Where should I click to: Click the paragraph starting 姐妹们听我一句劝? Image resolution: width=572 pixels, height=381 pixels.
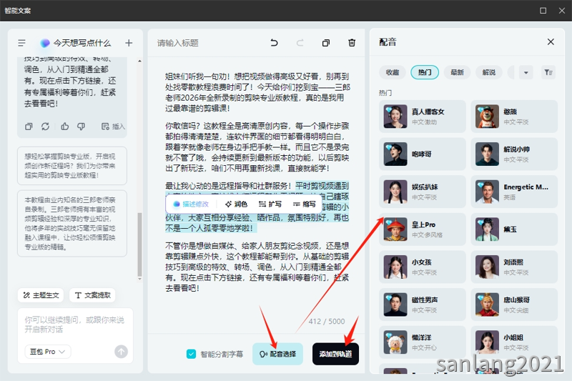(257, 92)
